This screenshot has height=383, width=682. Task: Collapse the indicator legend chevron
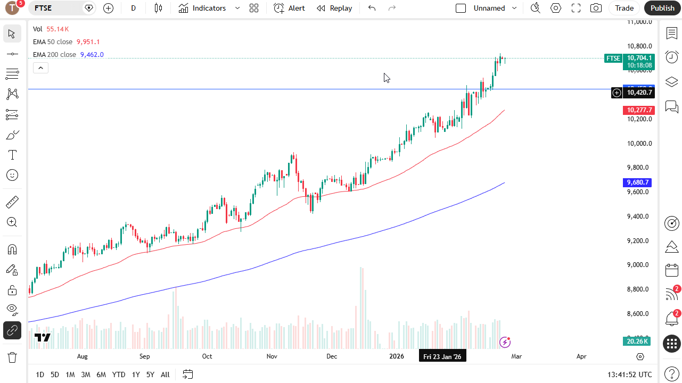(x=40, y=68)
